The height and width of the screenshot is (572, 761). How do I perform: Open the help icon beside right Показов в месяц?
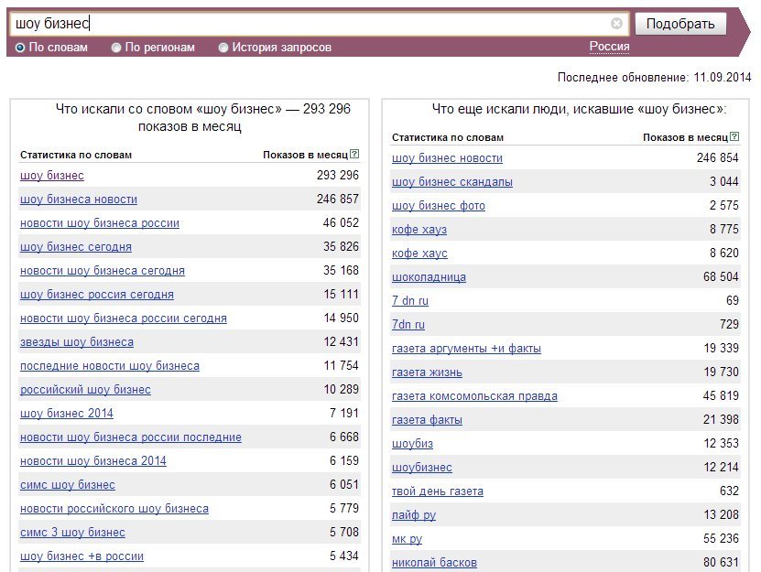734,136
